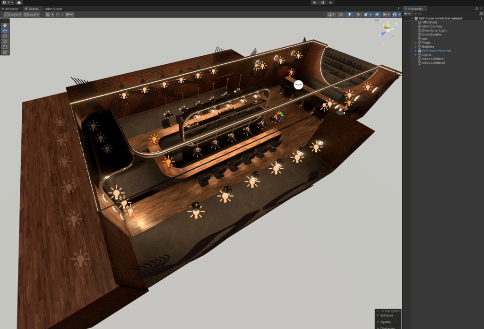Toggle scene effects button
Screen dimensions: 484x329
[x=366, y=15]
